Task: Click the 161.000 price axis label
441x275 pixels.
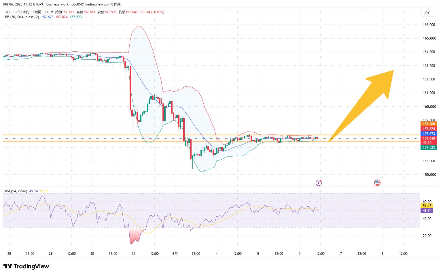Action: pyautogui.click(x=429, y=93)
